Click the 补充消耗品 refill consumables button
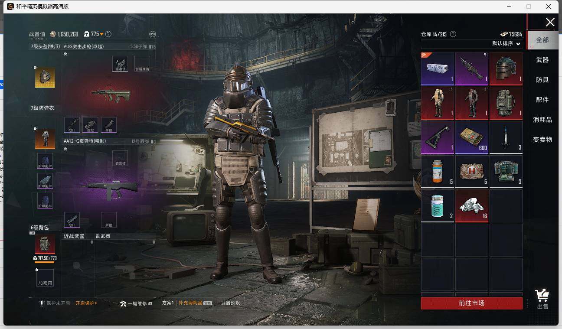 point(195,303)
